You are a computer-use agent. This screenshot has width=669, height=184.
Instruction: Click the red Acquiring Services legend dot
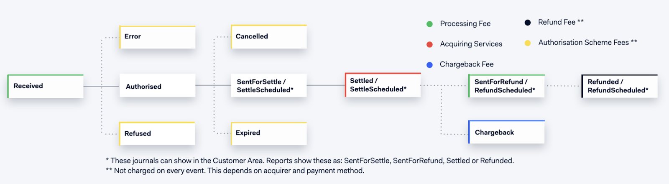tap(429, 44)
